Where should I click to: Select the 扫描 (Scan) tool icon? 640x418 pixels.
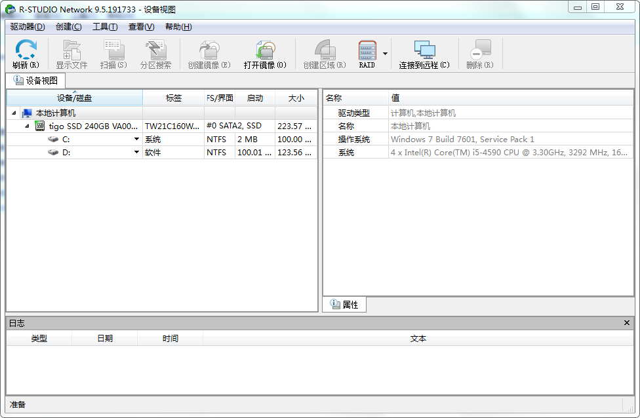[113, 52]
